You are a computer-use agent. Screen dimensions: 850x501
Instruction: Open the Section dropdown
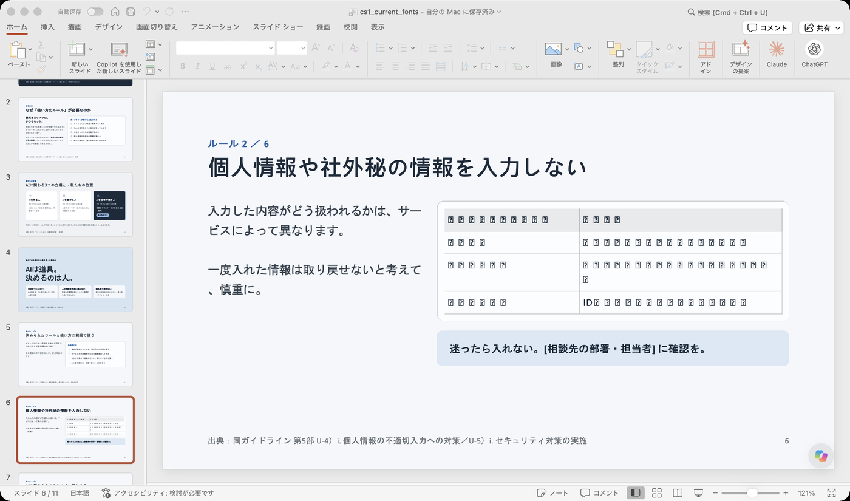(154, 70)
